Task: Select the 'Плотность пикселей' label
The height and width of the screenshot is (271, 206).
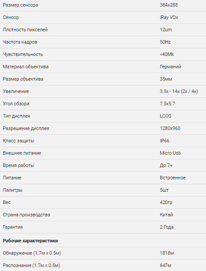Action: coord(25,30)
